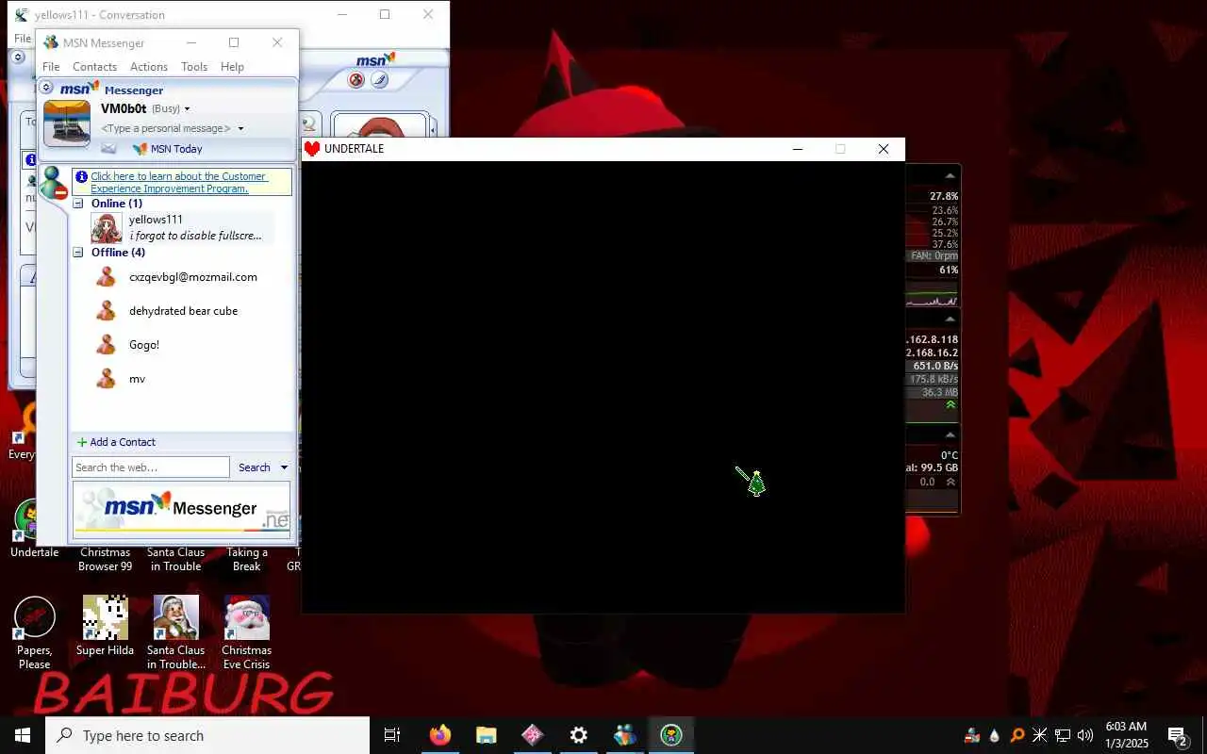The image size is (1207, 754).
Task: Click yellows111's avatar picture
Action: pos(107,227)
